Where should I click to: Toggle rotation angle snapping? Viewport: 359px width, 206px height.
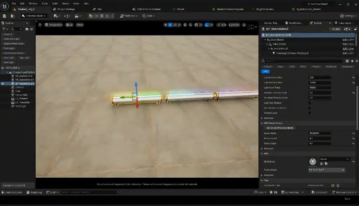(x=207, y=25)
